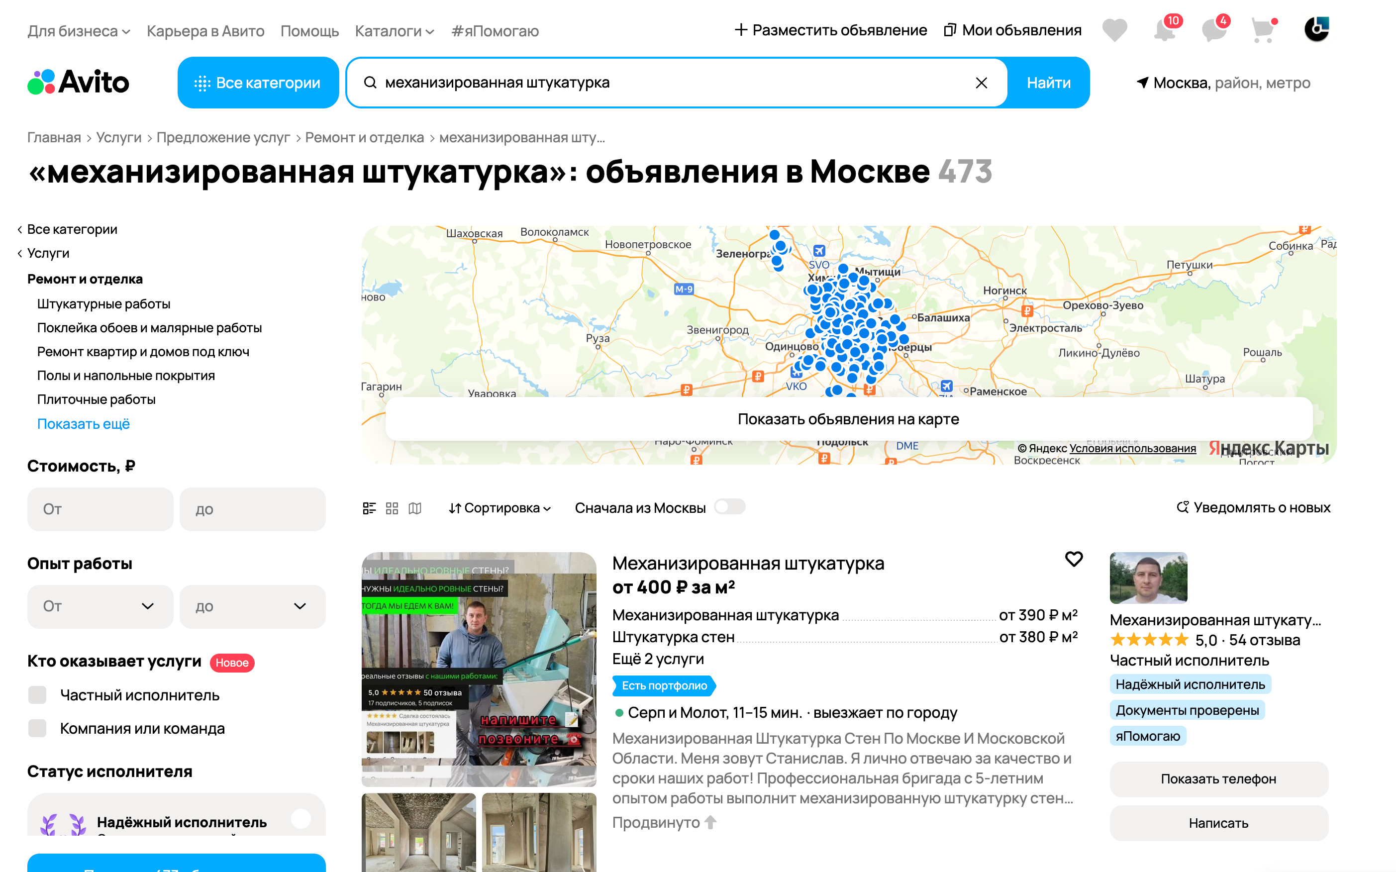Switch to list view icon
Screen dimensions: 1396x872
(369, 508)
